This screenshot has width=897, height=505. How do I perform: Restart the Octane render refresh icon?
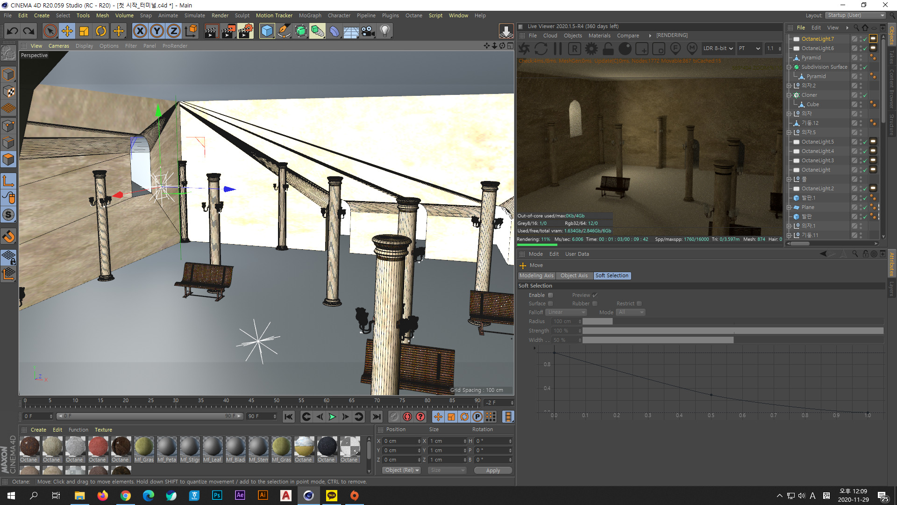(541, 49)
